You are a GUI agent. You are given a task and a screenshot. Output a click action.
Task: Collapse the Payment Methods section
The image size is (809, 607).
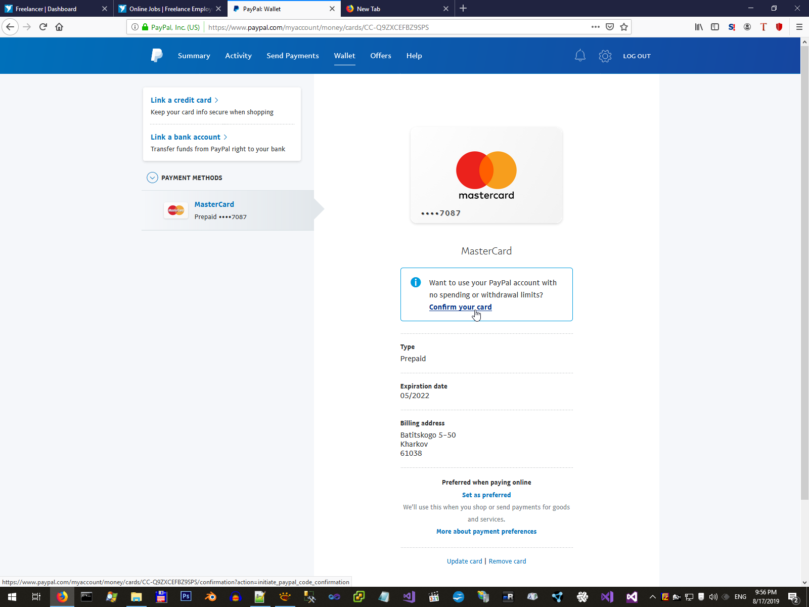[152, 178]
